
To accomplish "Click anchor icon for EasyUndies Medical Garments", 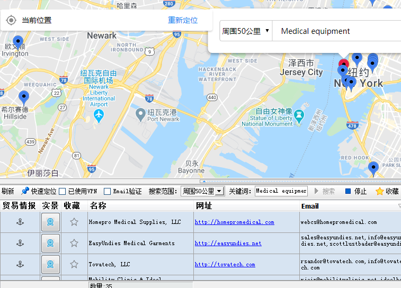I will pyautogui.click(x=20, y=243).
